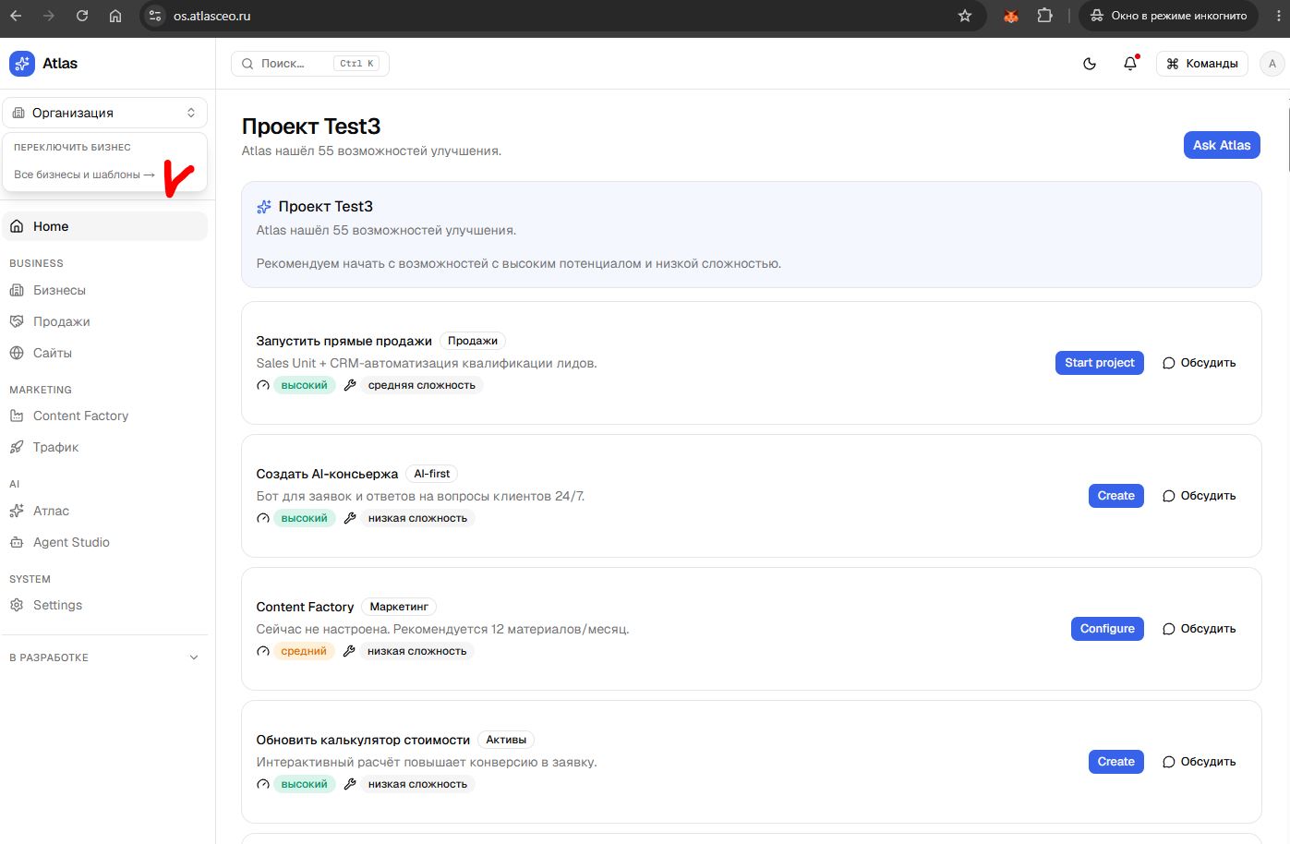This screenshot has width=1290, height=844.
Task: Click Create for Создать AI-консьержа
Action: click(x=1115, y=496)
